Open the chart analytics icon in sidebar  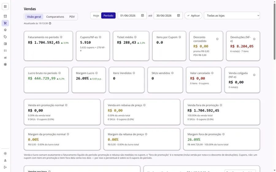[5, 58]
